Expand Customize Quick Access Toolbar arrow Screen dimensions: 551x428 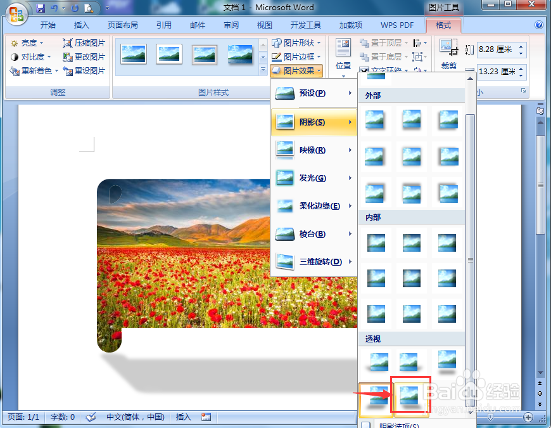coord(107,8)
